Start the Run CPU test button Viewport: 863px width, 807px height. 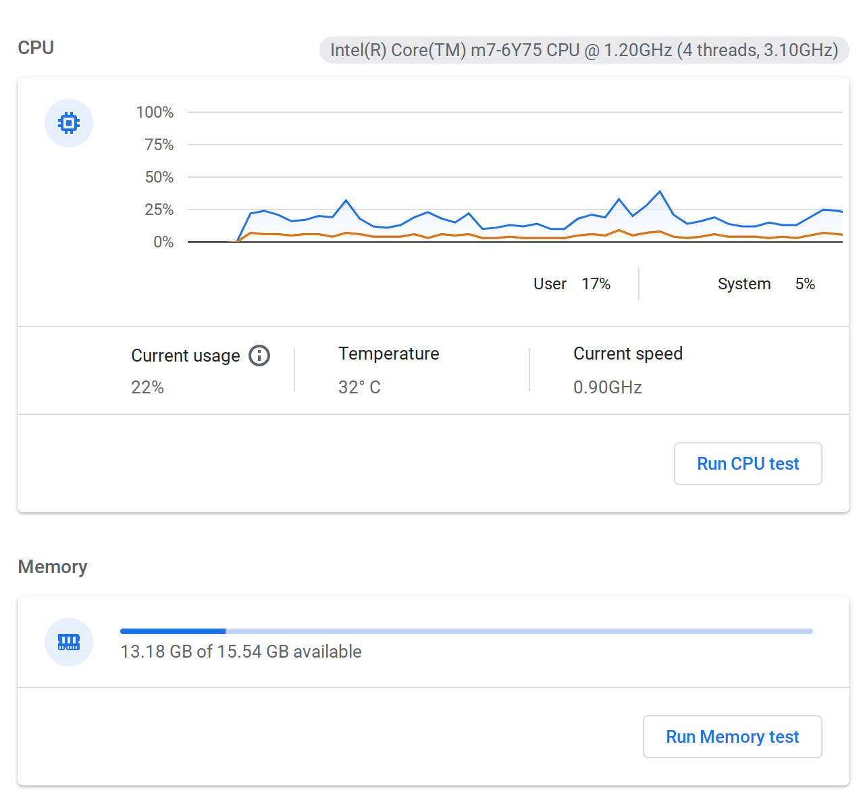pos(748,464)
